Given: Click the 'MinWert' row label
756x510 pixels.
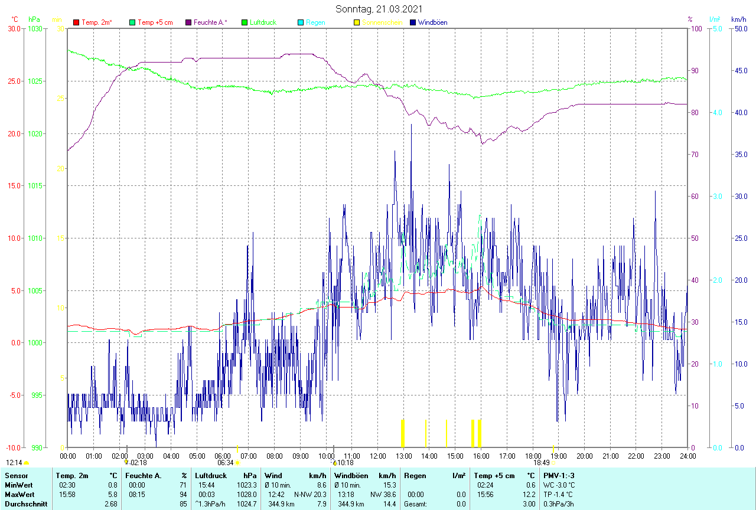Looking at the screenshot, I should (x=18, y=485).
